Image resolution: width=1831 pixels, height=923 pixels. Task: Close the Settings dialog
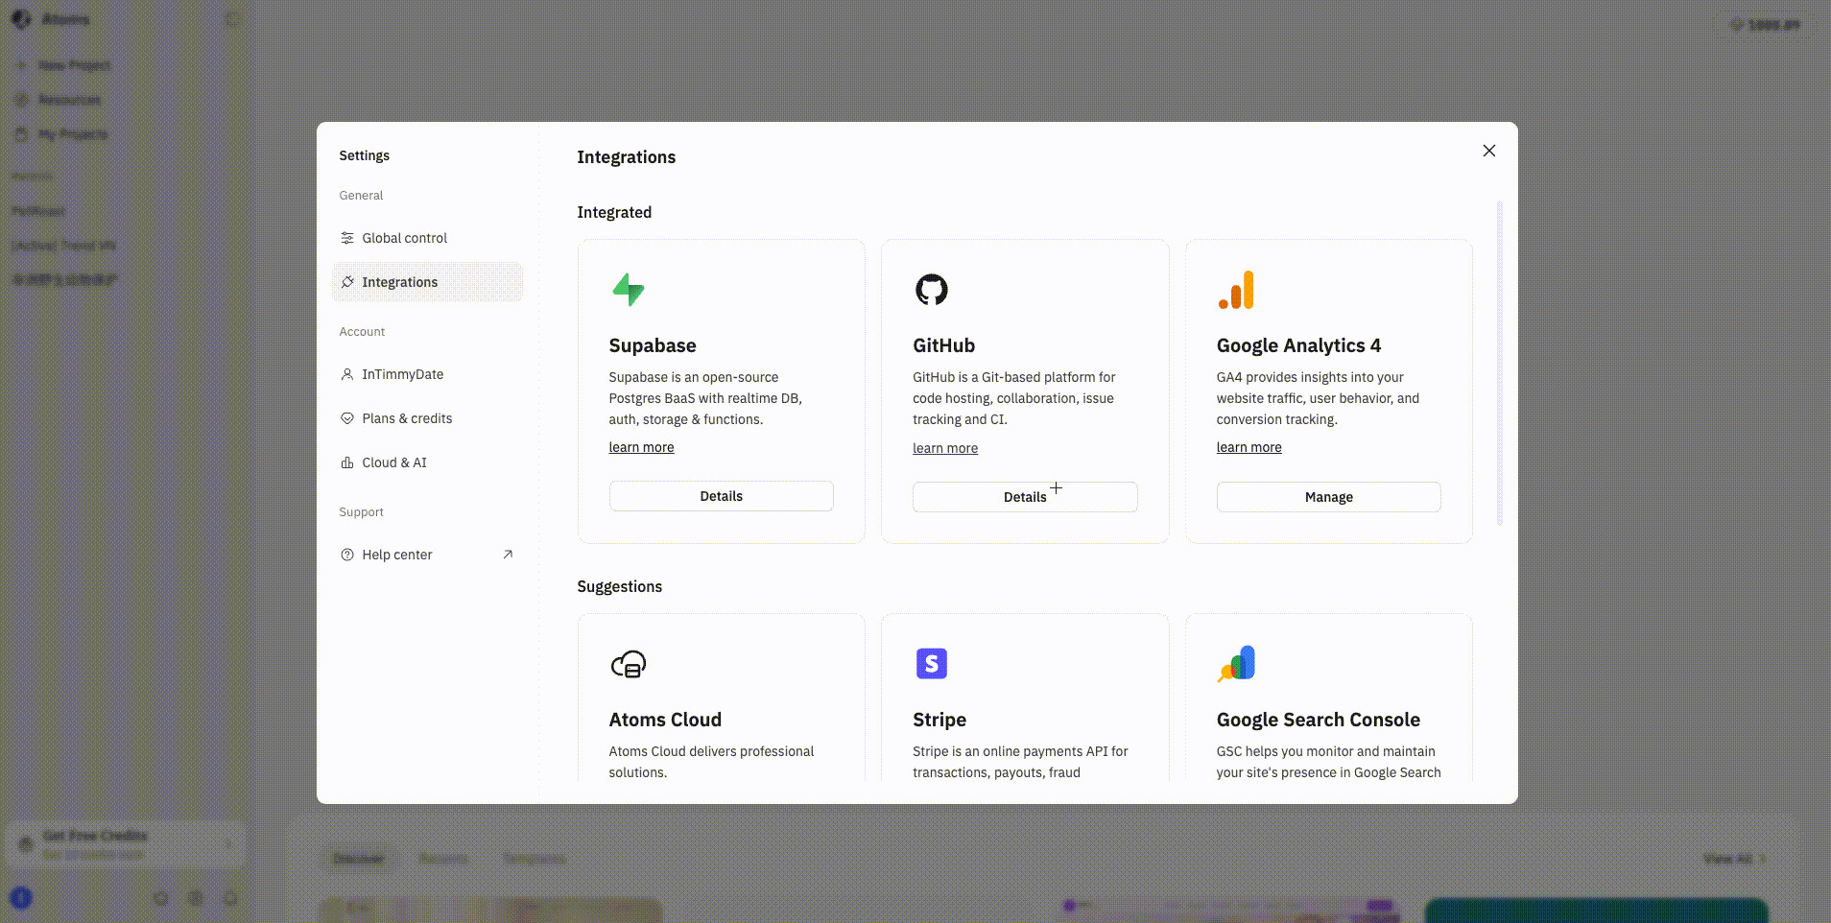tap(1488, 151)
